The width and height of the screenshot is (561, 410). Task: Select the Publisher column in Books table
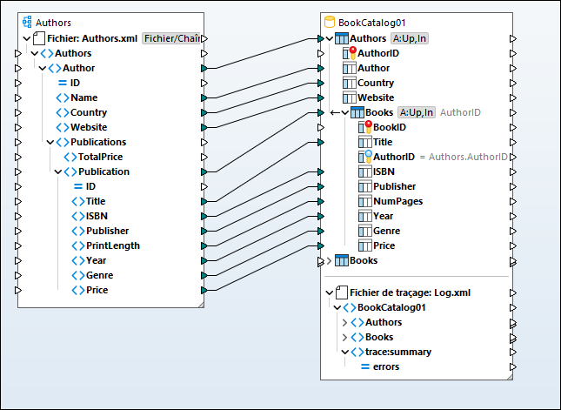[393, 186]
